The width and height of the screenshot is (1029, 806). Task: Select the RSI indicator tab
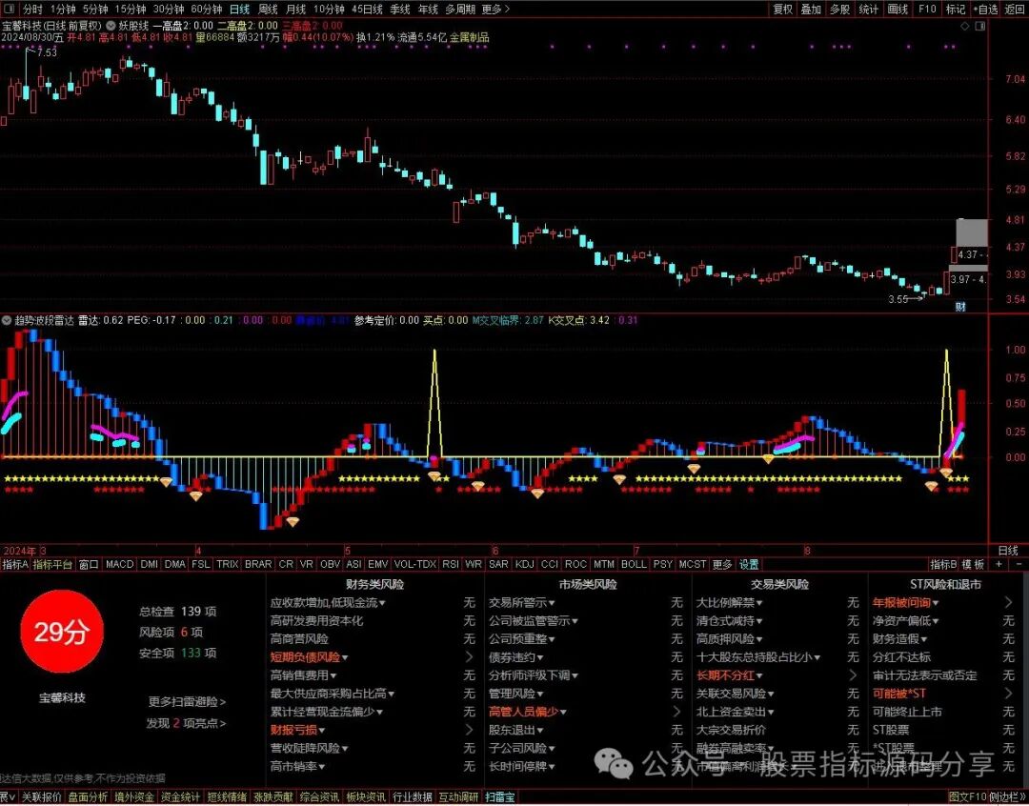point(450,564)
